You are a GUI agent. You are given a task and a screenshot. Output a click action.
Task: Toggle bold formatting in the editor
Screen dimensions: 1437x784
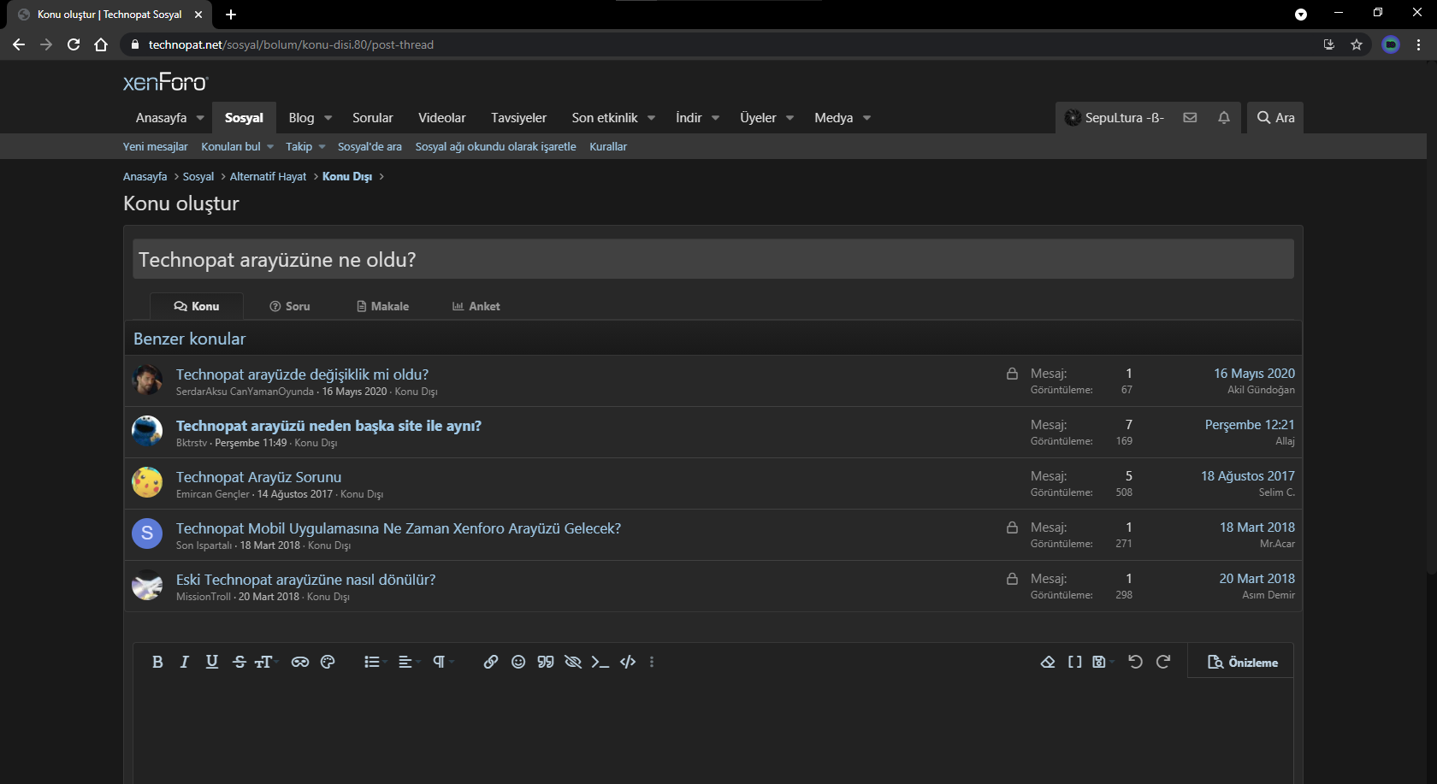(x=157, y=662)
